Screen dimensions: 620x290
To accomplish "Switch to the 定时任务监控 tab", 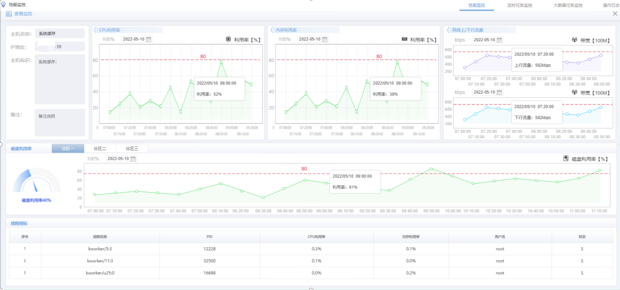I will click(x=519, y=5).
